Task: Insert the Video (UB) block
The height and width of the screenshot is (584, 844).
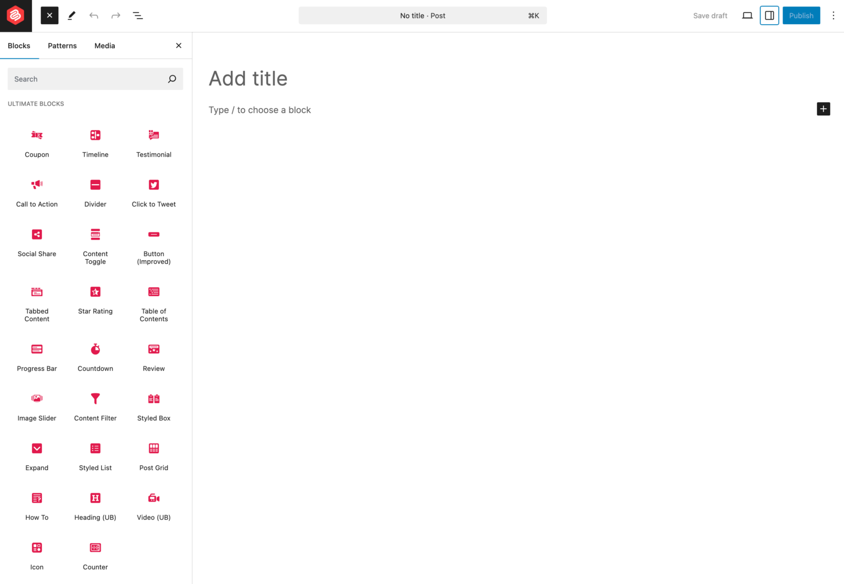Action: coord(154,506)
